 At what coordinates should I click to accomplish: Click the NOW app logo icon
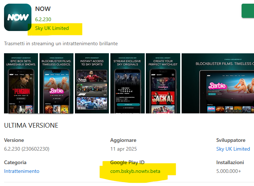[x=18, y=17]
